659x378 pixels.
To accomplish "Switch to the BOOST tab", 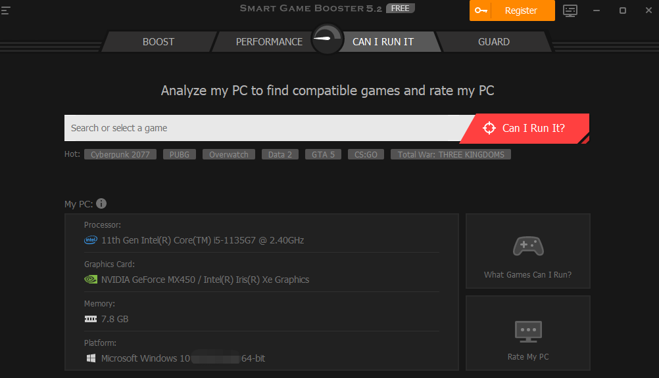I will point(159,42).
